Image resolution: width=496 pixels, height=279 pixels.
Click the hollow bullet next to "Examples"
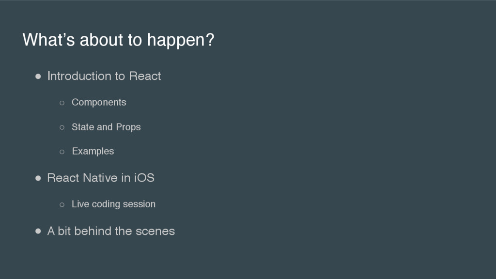tap(62, 152)
